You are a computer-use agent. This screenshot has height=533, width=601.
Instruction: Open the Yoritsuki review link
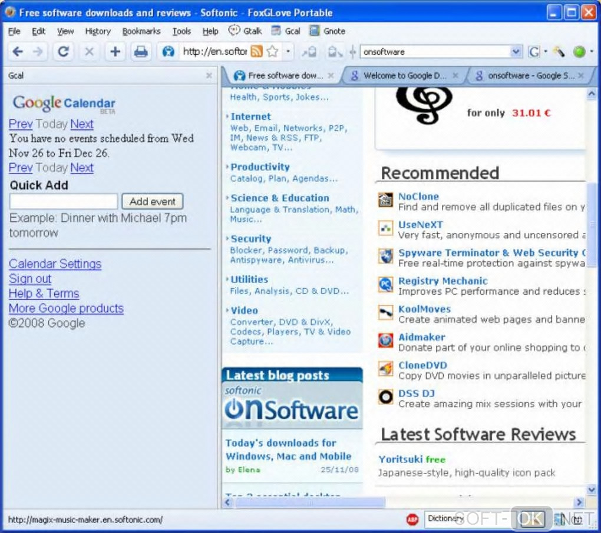point(401,459)
